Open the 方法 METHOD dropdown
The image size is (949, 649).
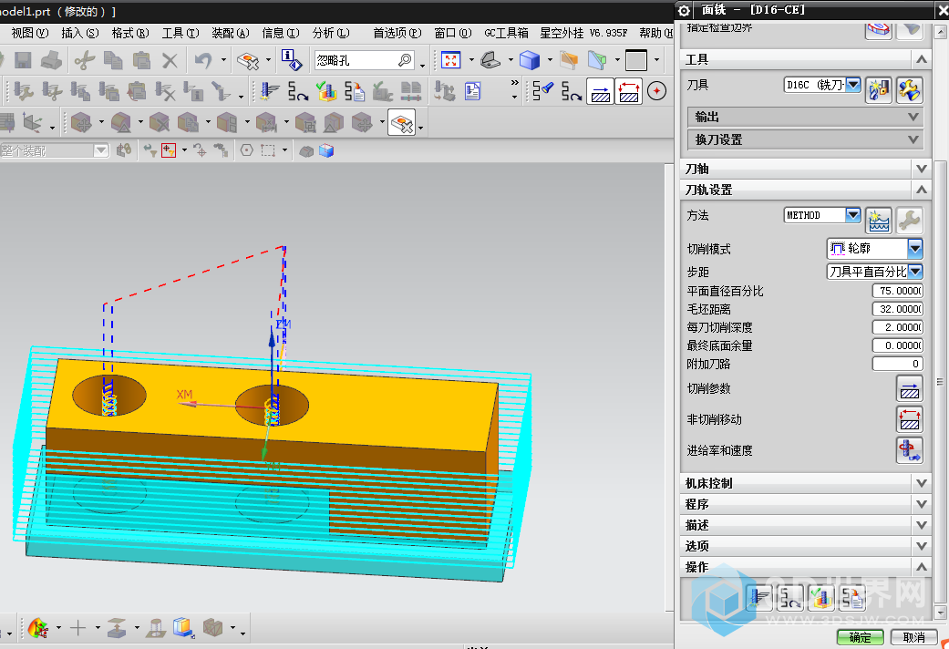pyautogui.click(x=853, y=215)
